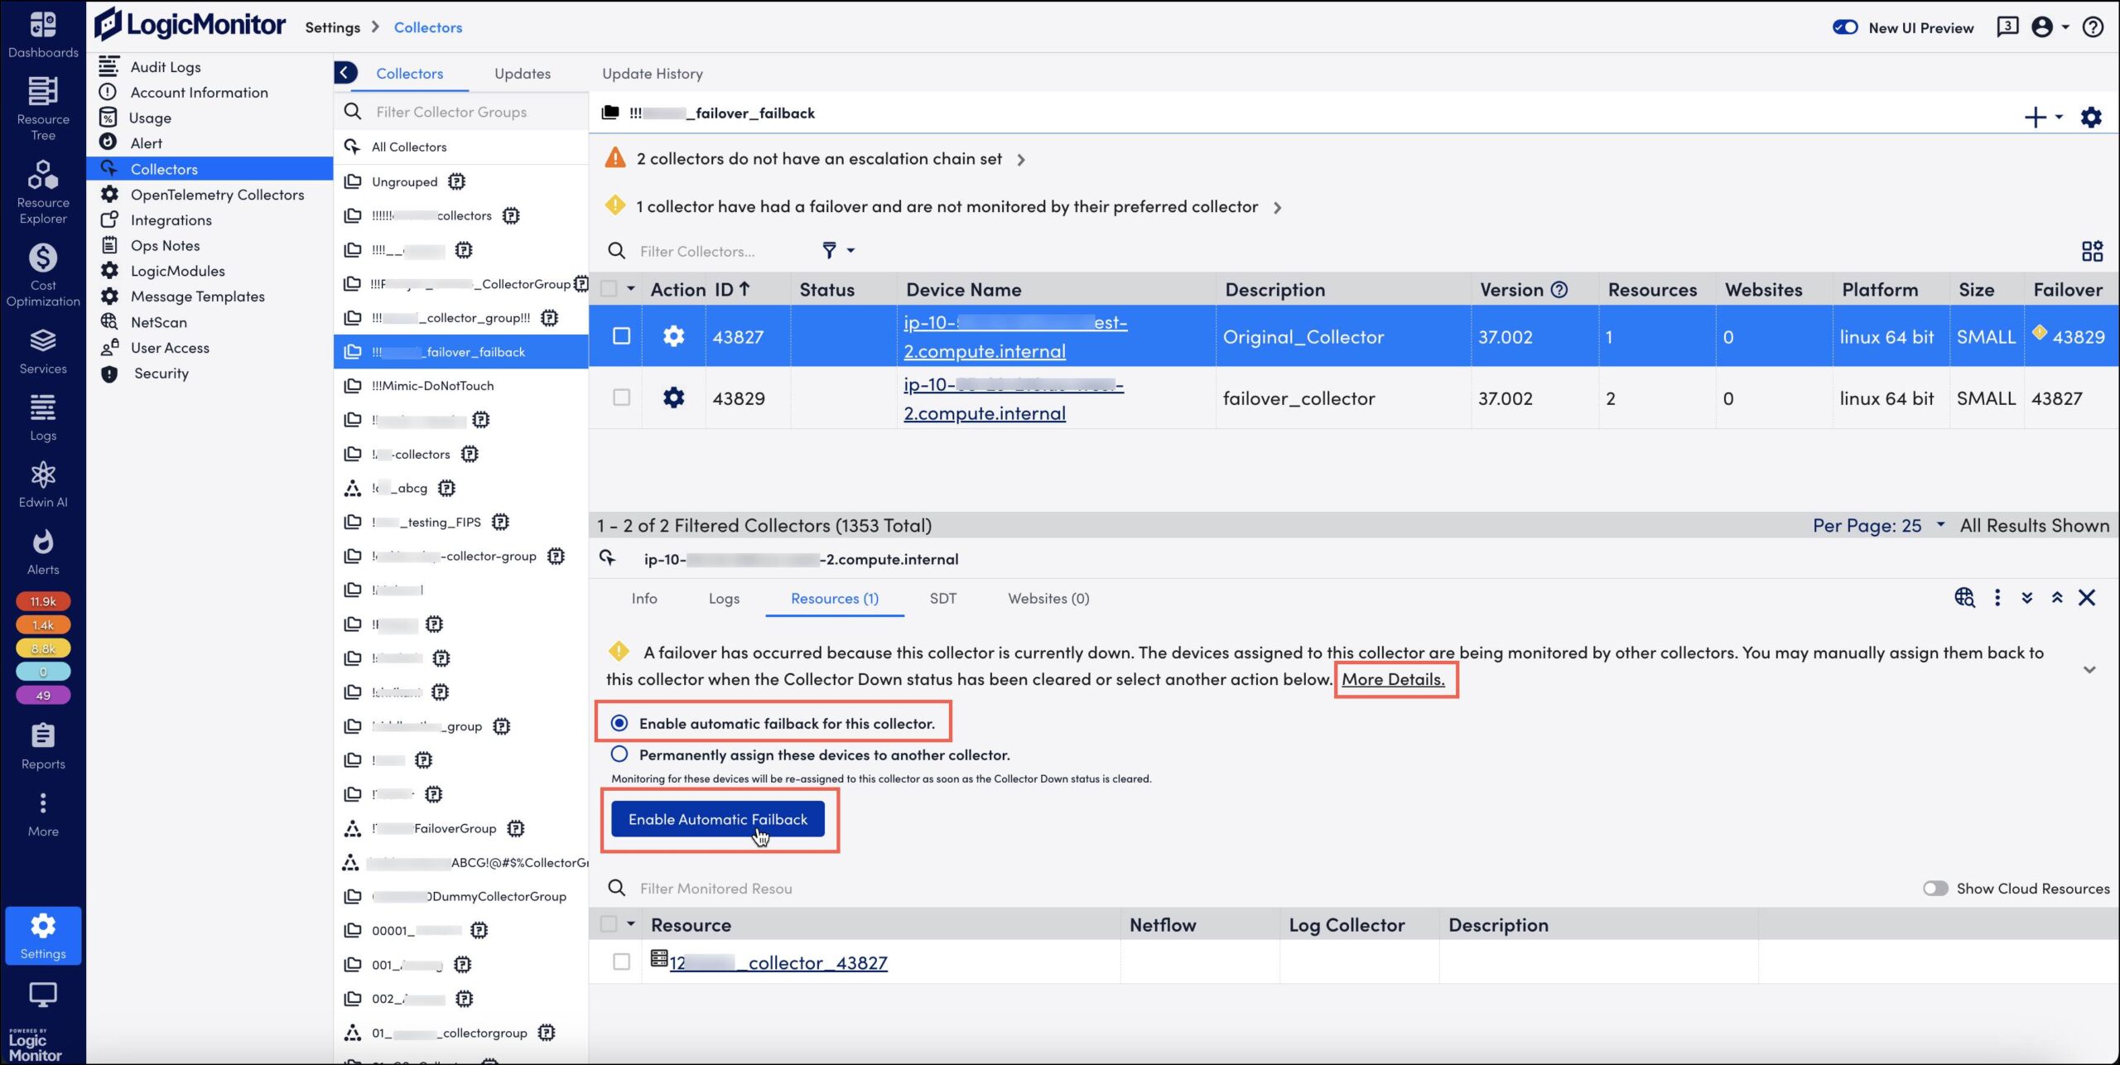Open the collectors table select-all dropdown arrow

pos(631,289)
